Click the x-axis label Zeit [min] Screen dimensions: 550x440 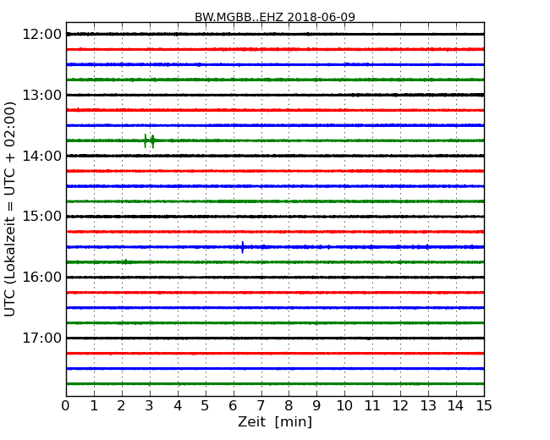click(275, 421)
